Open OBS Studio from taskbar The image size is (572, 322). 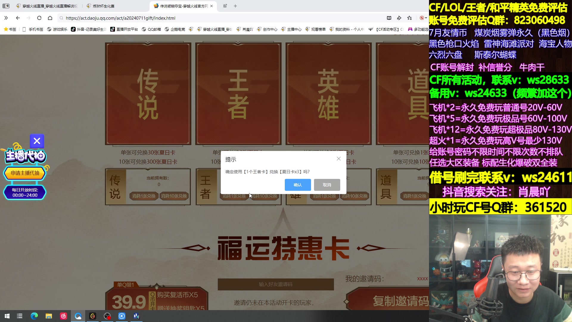pos(107,316)
